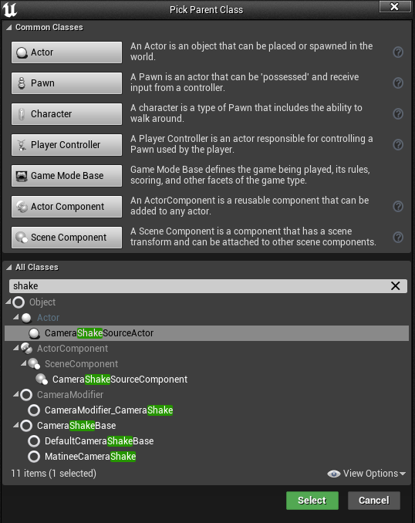Open help for the Actor class
Viewport: 415px width, 523px height.
click(x=398, y=52)
